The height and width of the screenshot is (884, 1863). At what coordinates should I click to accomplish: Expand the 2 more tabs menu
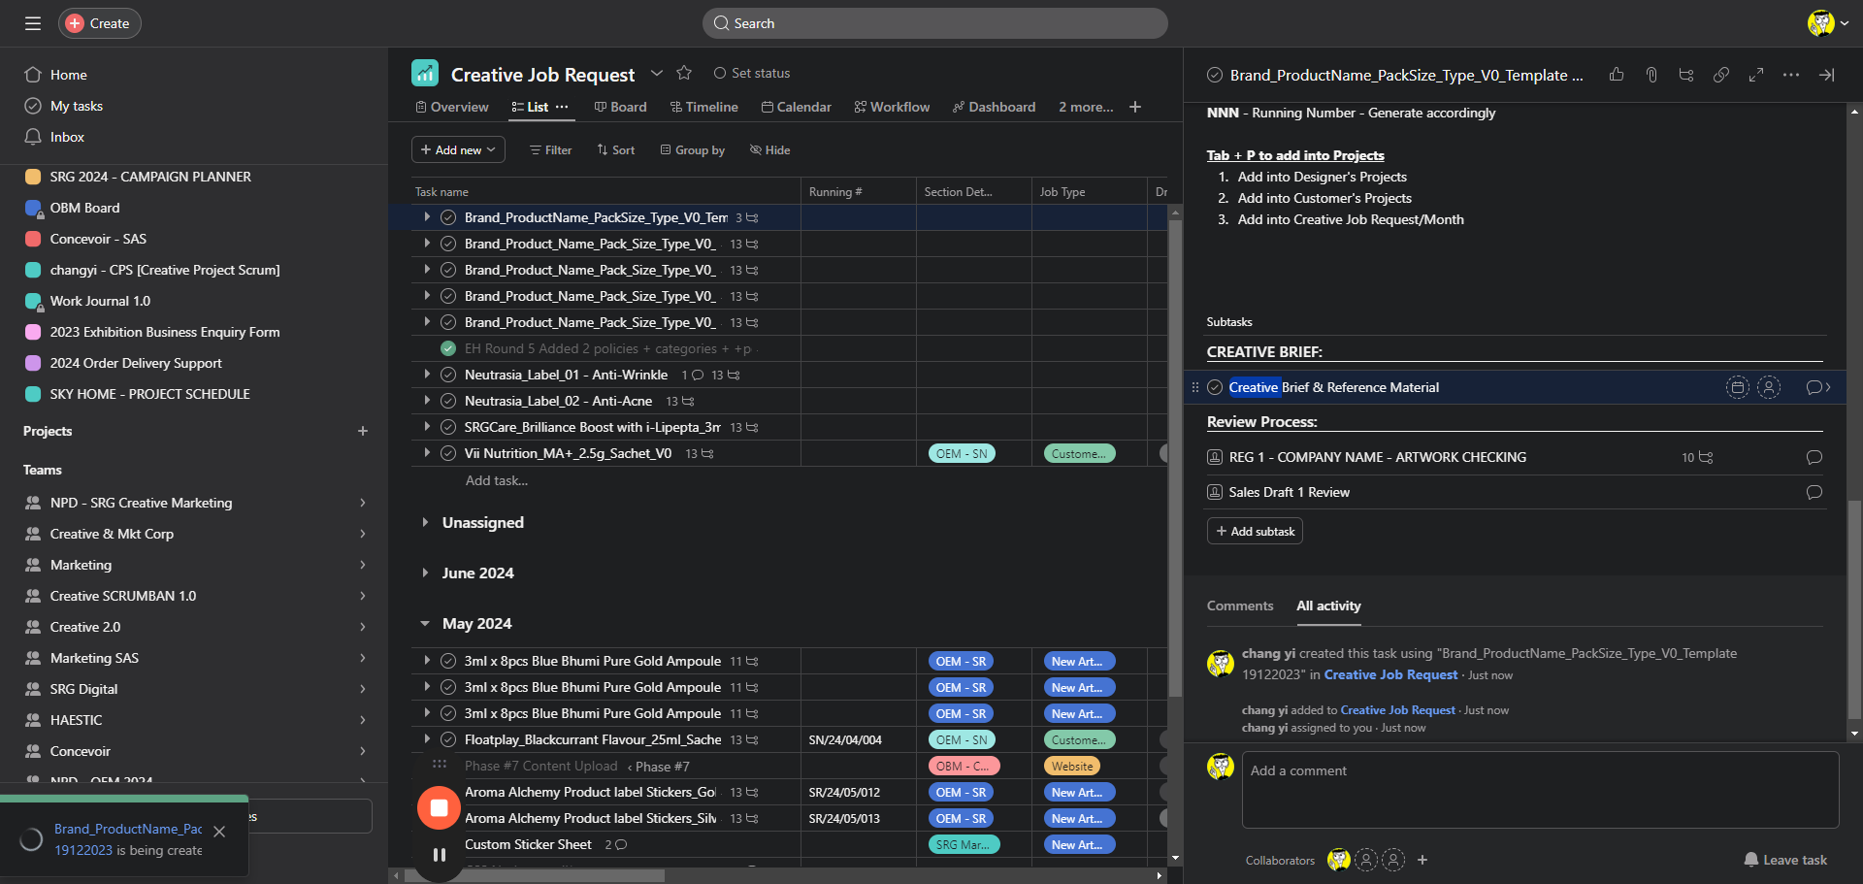[x=1086, y=107]
